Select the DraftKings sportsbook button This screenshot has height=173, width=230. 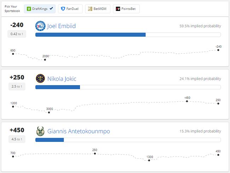tap(40, 9)
